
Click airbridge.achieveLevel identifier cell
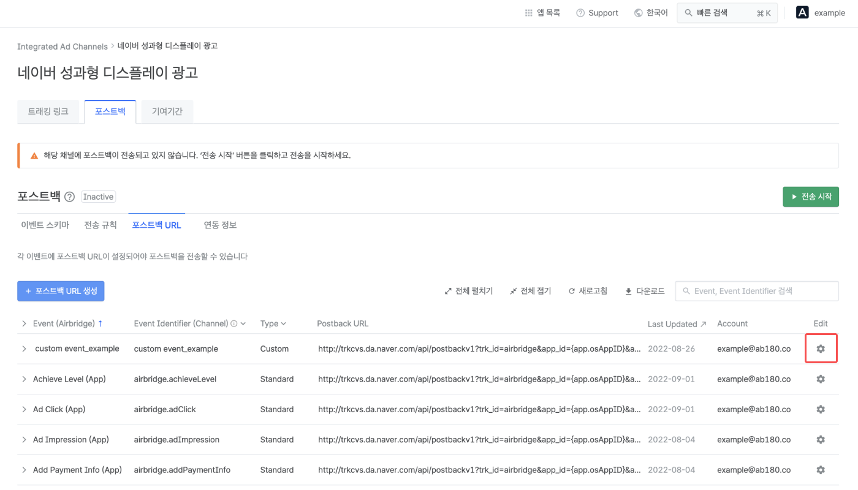(x=175, y=379)
